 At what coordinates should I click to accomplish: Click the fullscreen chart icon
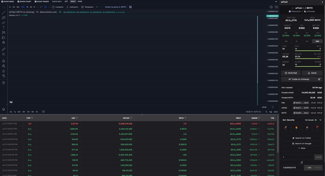coord(130,7)
